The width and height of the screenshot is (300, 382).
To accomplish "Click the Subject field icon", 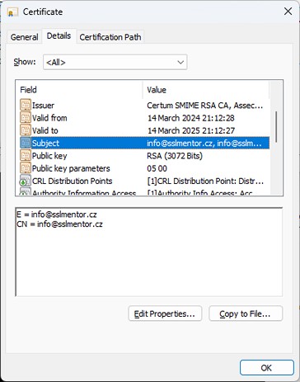I will point(26,143).
